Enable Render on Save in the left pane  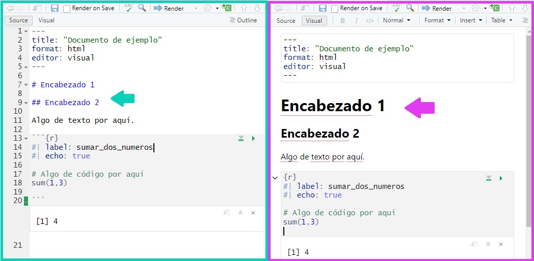coord(67,9)
